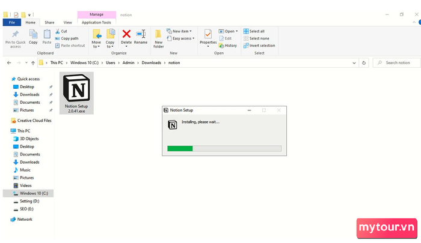Click Downloads in address breadcrumb
The width and height of the screenshot is (421, 243).
(152, 62)
